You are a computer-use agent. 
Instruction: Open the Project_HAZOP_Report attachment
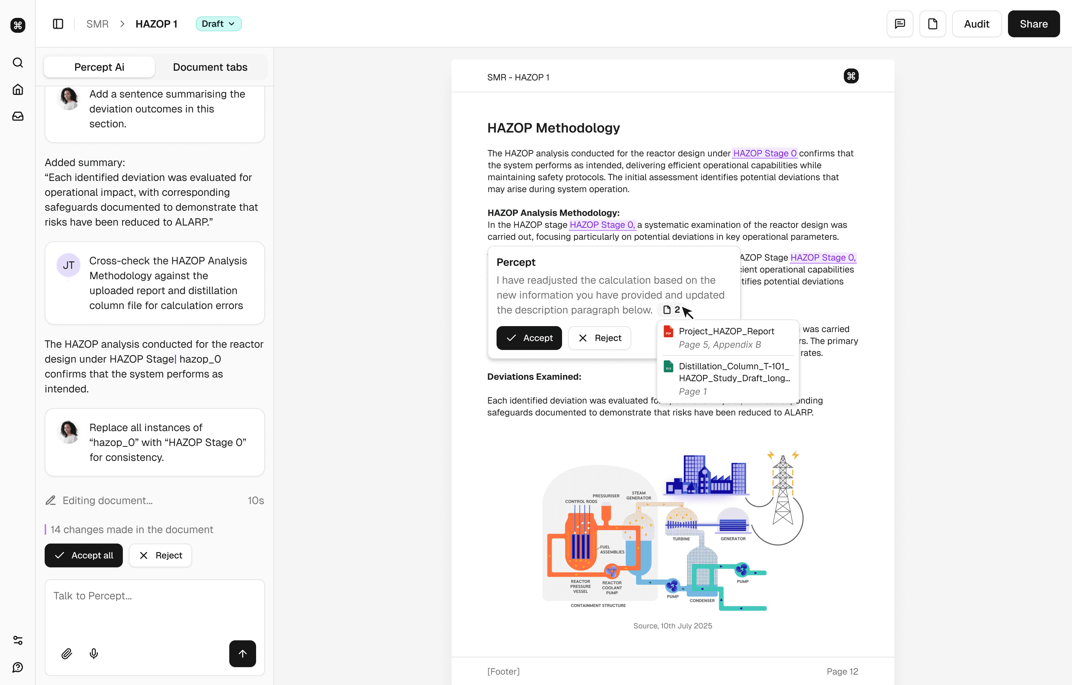pyautogui.click(x=726, y=331)
